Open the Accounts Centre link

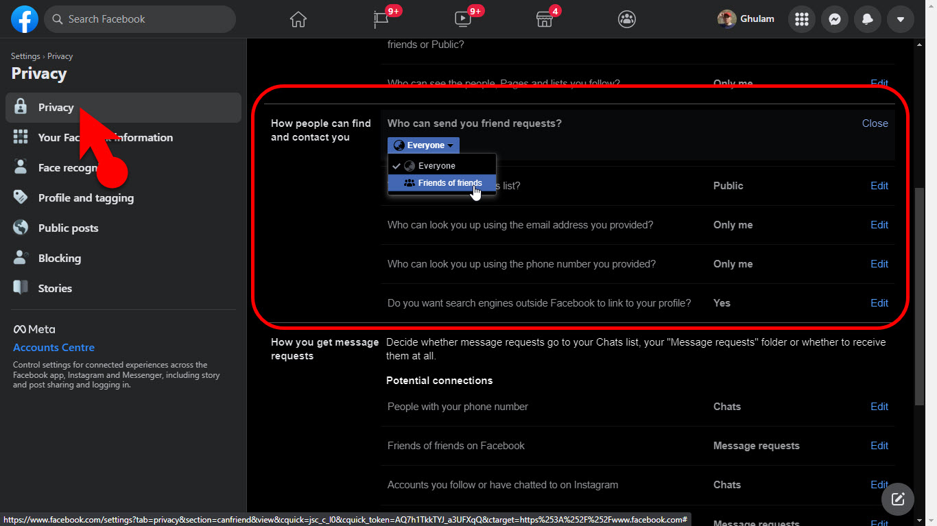(54, 348)
